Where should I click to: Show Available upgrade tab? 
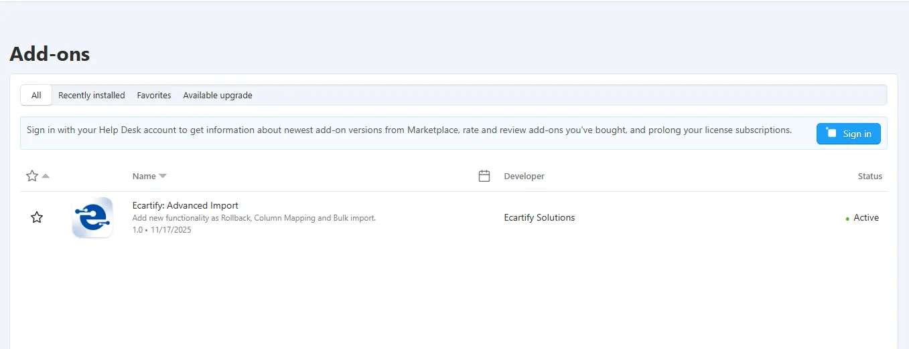pyautogui.click(x=218, y=95)
